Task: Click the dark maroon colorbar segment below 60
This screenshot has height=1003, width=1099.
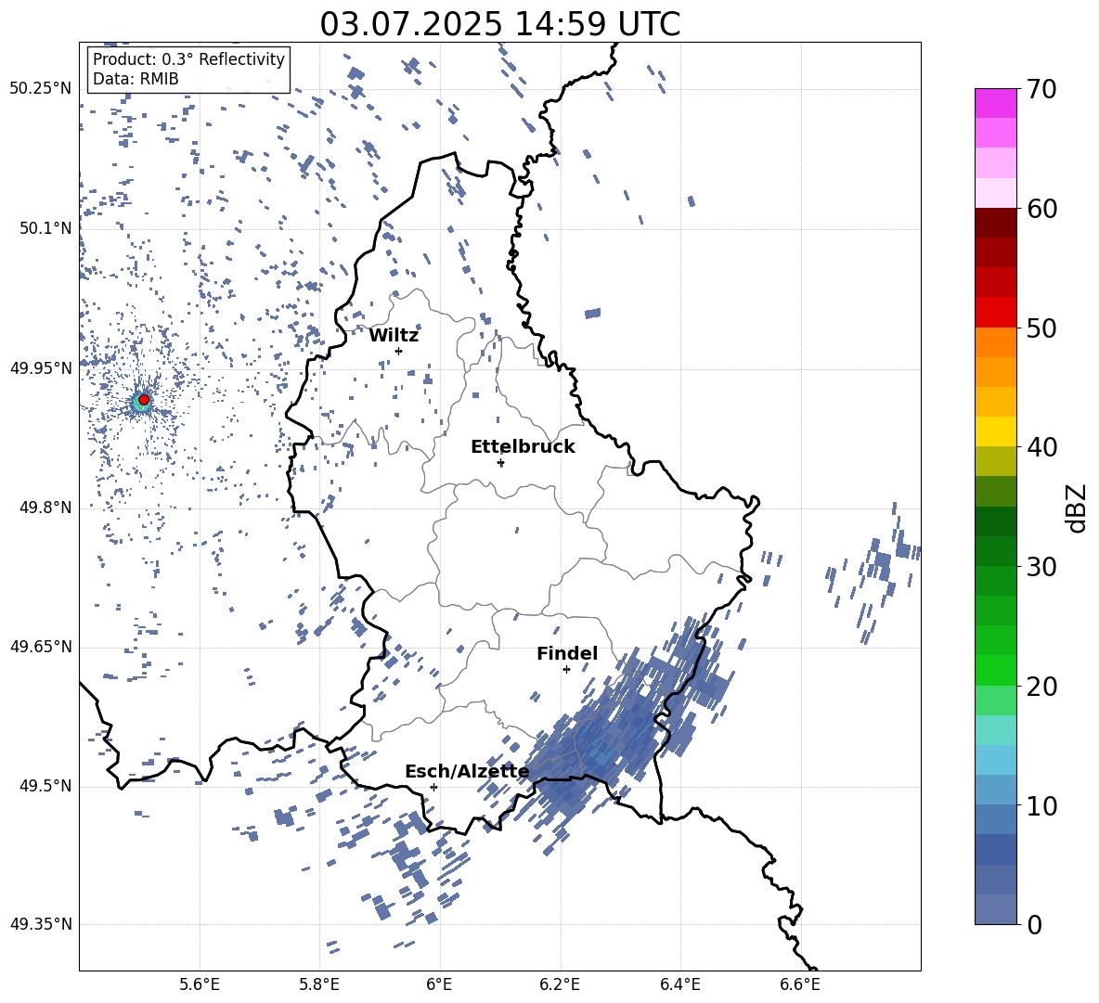Action: [995, 223]
